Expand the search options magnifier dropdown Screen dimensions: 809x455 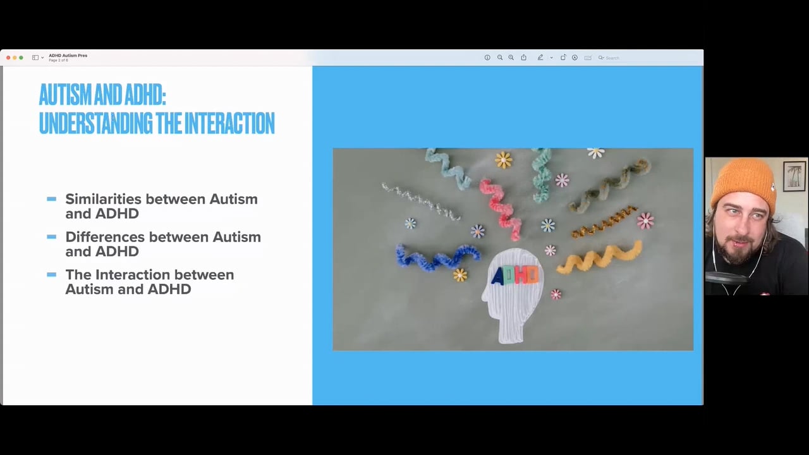[601, 58]
